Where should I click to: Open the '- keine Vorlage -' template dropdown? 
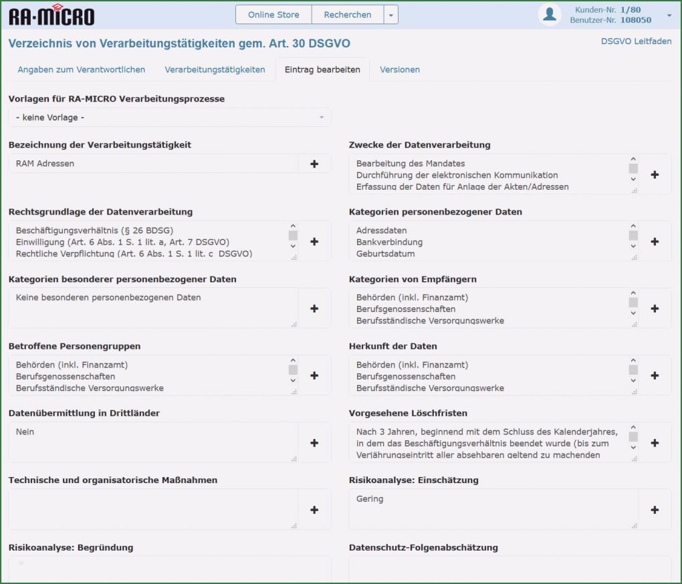click(169, 117)
